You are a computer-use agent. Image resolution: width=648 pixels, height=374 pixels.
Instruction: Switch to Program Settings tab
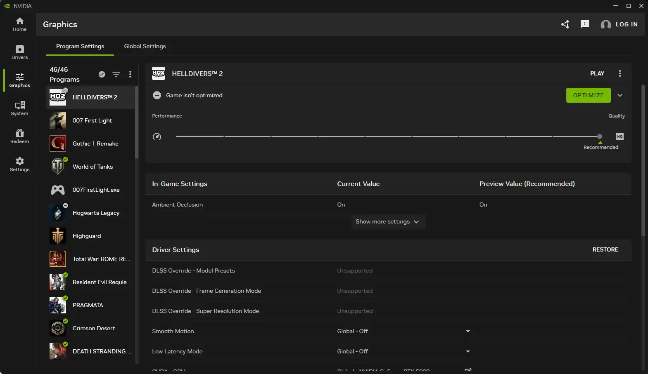click(x=80, y=46)
